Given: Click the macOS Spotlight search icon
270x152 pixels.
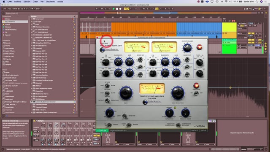Looking at the screenshot, I should (256, 2).
